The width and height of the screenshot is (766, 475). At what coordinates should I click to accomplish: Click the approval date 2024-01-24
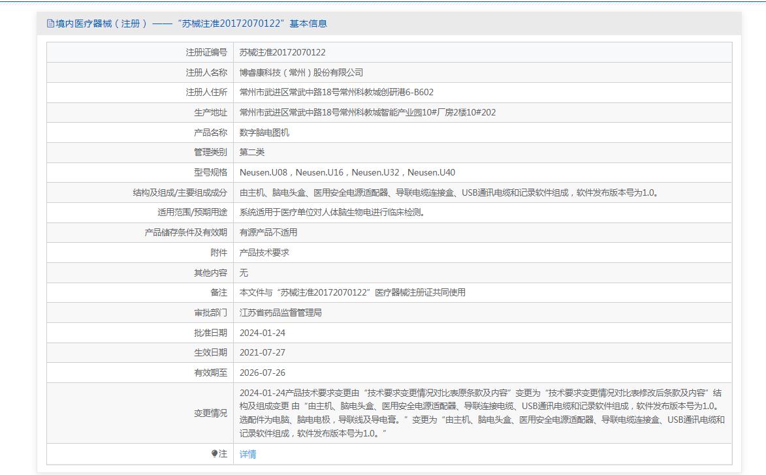coord(262,333)
